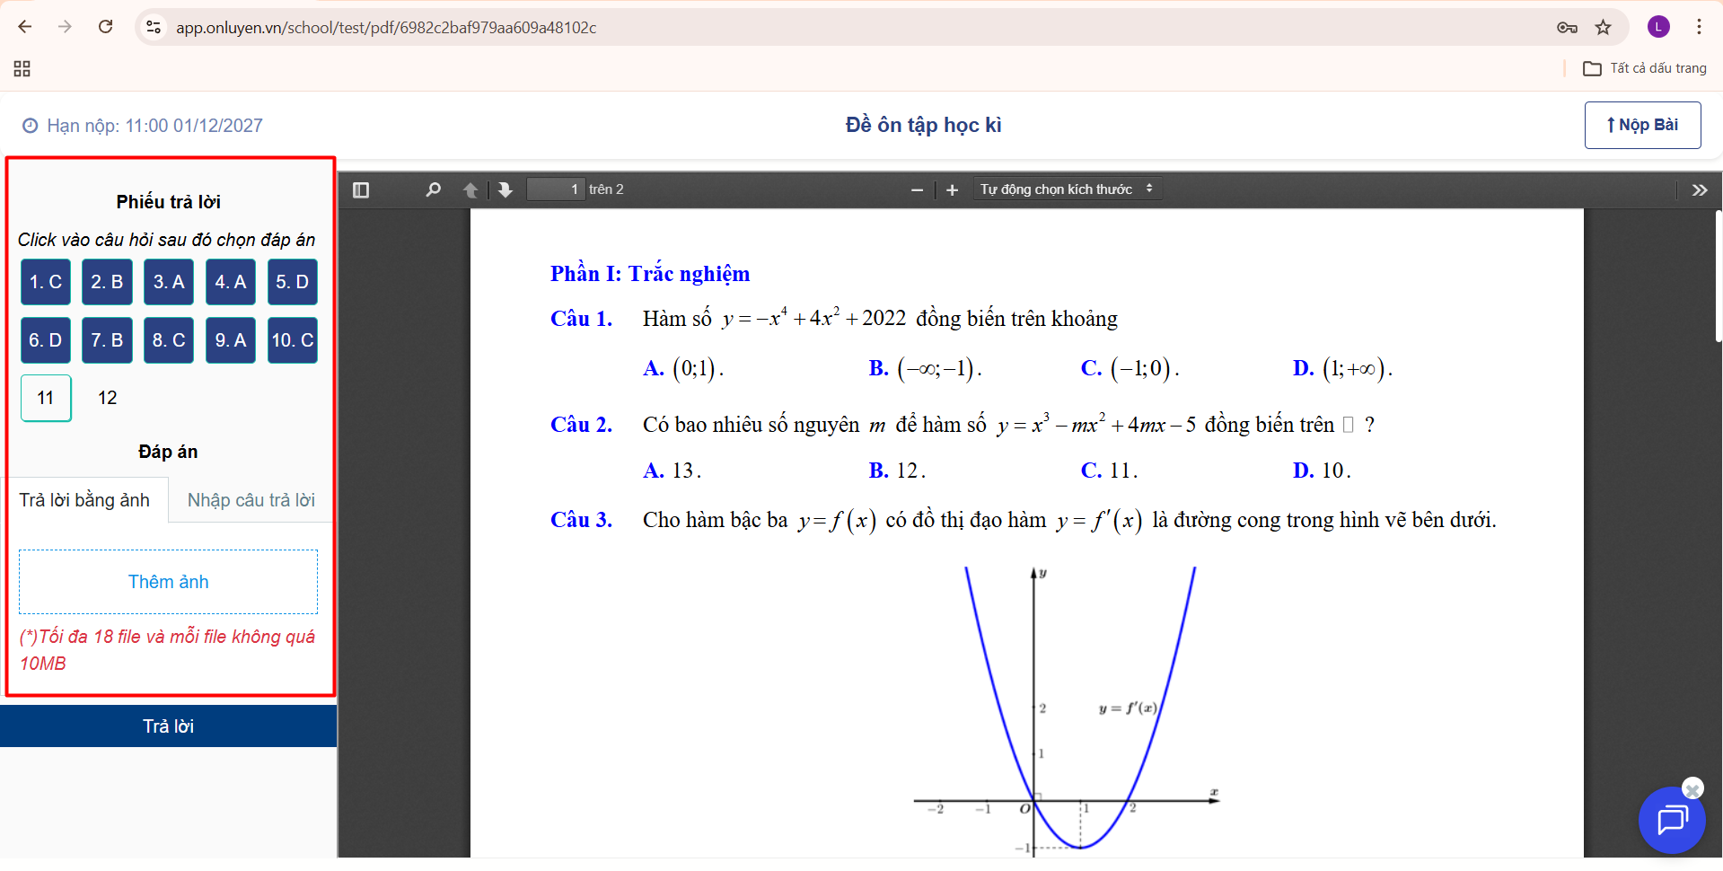This screenshot has width=1723, height=871.
Task: Click the 'Nộp Bài' submit button
Action: [1642, 125]
